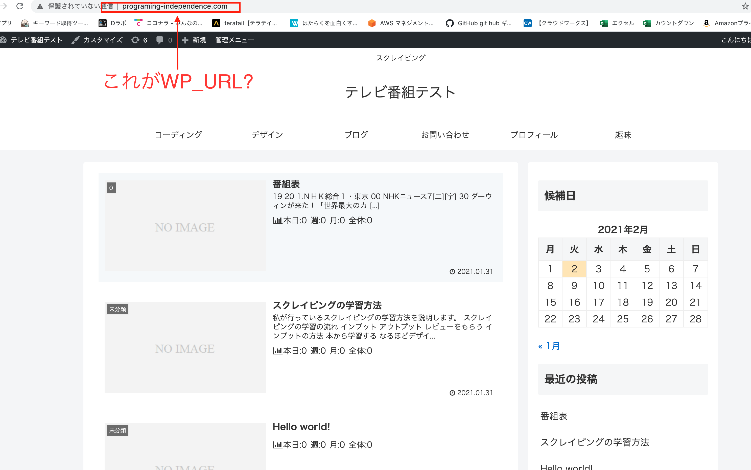Screen dimensions: 751x470
Task: Open the キーワード取得ツール bookmark
Action: (54, 23)
